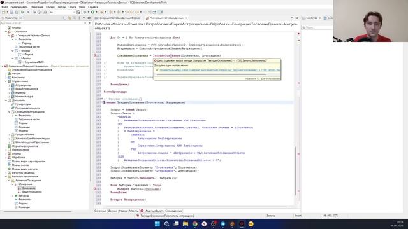The width and height of the screenshot is (408, 229).
Task: Click error marker in gutter at line 117
Action: point(95,55)
